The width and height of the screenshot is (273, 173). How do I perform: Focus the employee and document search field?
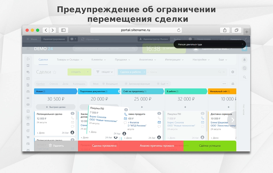(x=105, y=48)
